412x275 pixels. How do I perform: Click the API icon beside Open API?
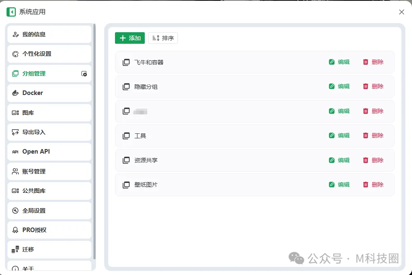(x=15, y=152)
